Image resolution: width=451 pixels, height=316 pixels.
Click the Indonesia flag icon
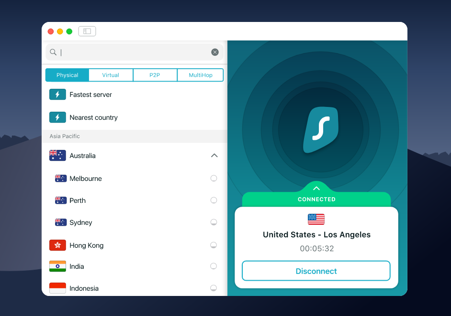pyautogui.click(x=57, y=288)
